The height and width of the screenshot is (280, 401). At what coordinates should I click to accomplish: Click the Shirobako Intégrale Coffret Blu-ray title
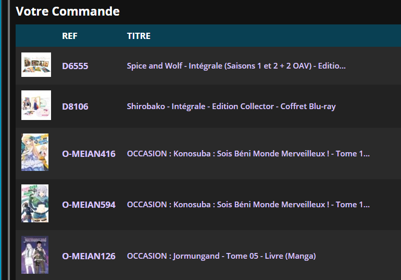231,106
